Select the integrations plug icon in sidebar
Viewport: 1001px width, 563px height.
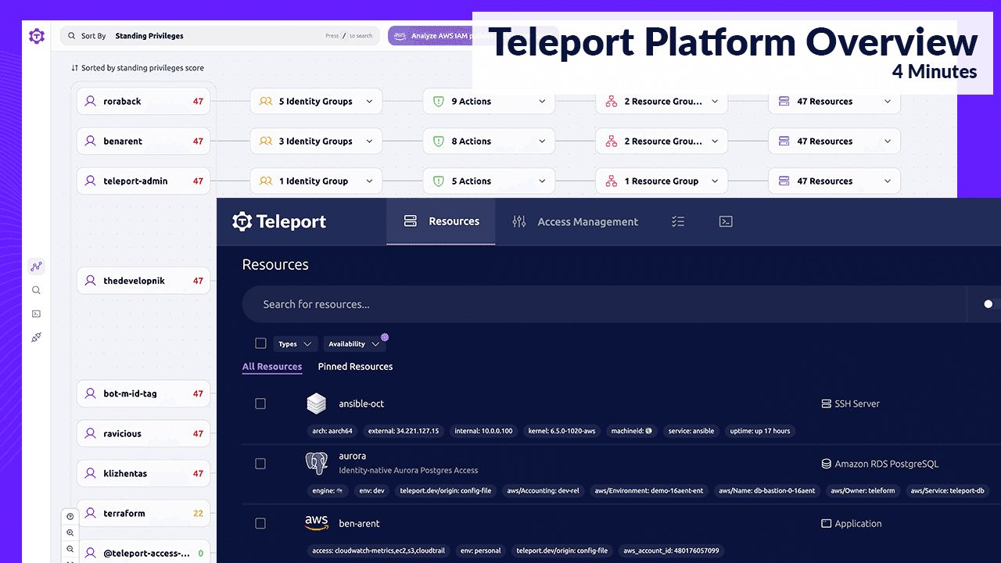36,337
